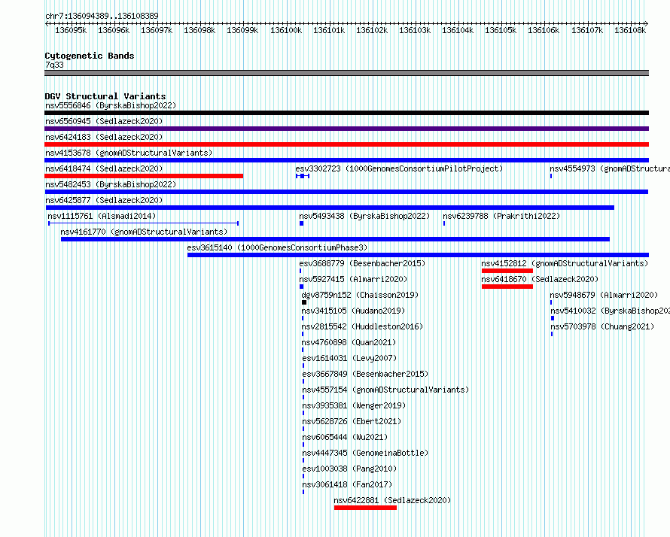Screen dimensions: 670x537
Task: Open nsv4557154 (gnomADStructuralVariants) label
Action: point(386,390)
